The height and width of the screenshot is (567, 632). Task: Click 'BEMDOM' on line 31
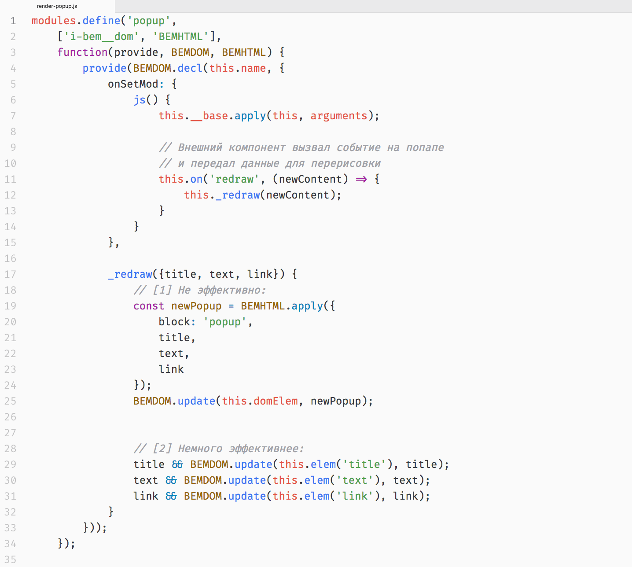click(x=203, y=496)
